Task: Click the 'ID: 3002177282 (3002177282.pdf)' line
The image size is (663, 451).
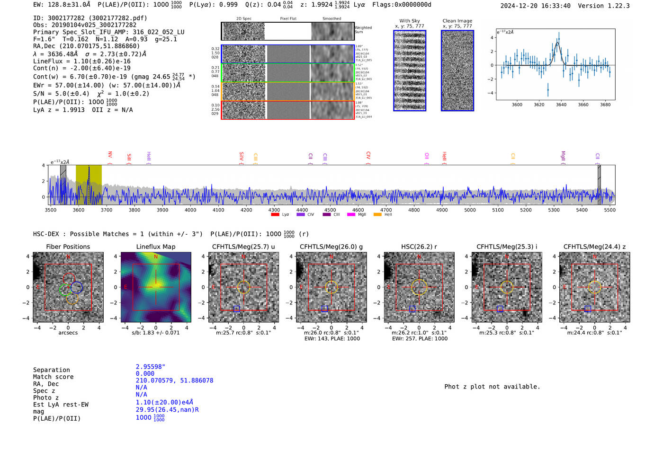Action: click(90, 18)
